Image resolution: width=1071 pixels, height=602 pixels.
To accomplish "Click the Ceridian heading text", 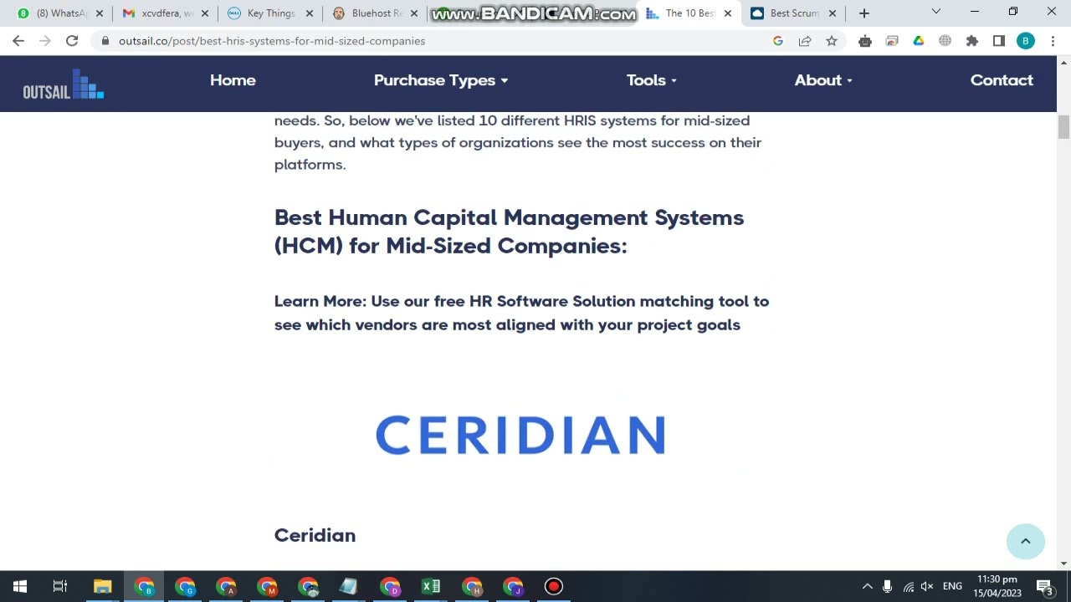I will click(x=315, y=535).
